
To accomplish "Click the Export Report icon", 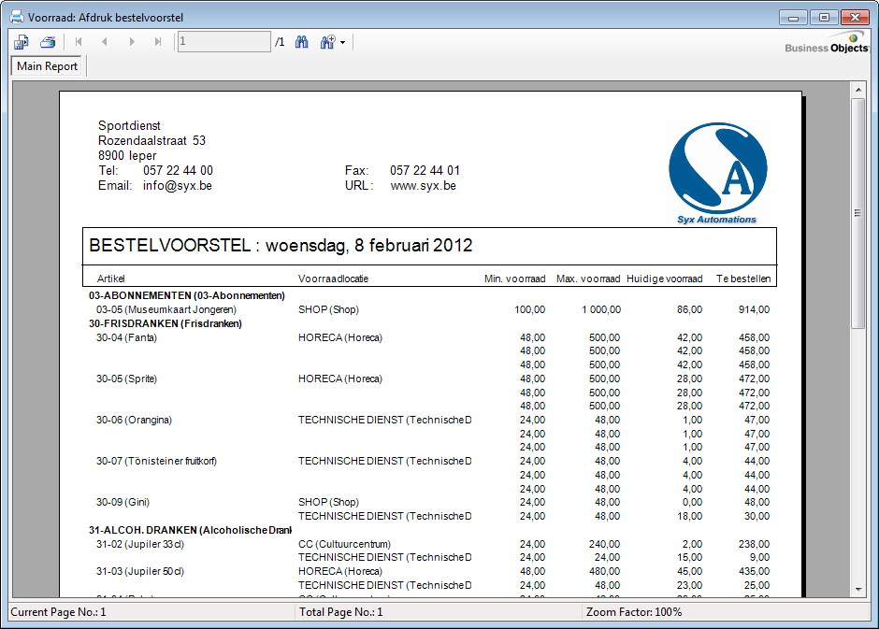I will 21,41.
